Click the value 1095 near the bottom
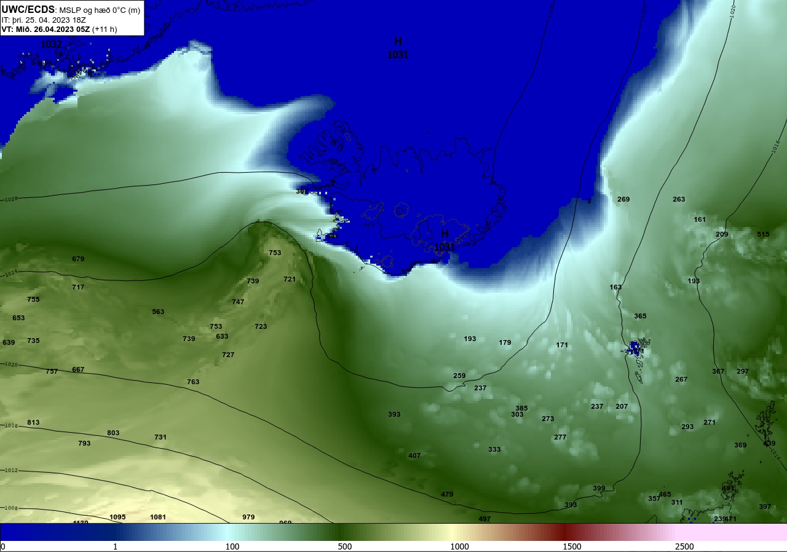Screen dimensions: 787x552 pos(117,517)
